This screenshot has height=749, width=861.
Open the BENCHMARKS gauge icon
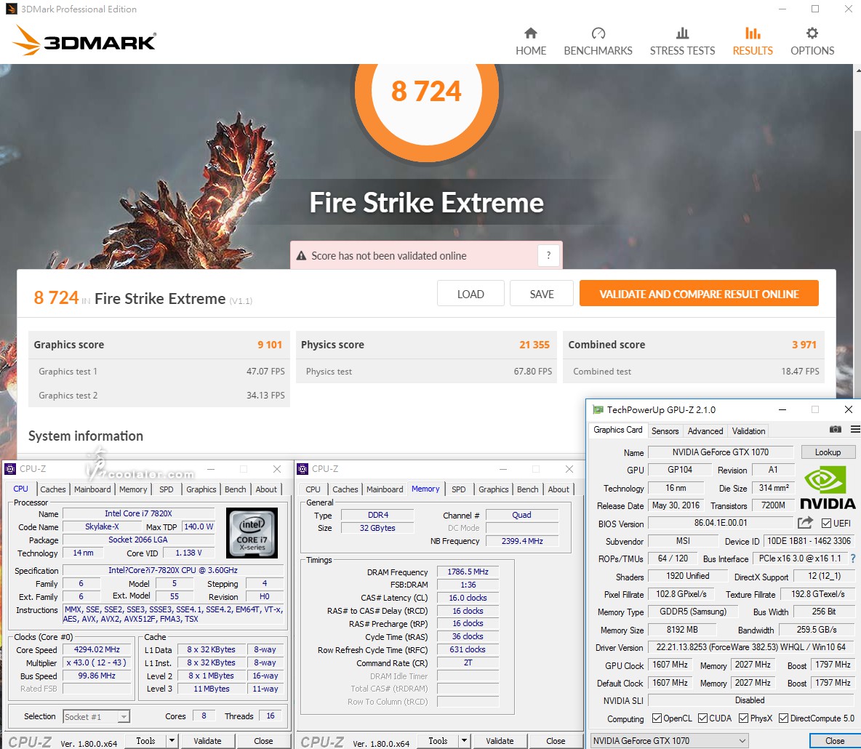tap(598, 33)
